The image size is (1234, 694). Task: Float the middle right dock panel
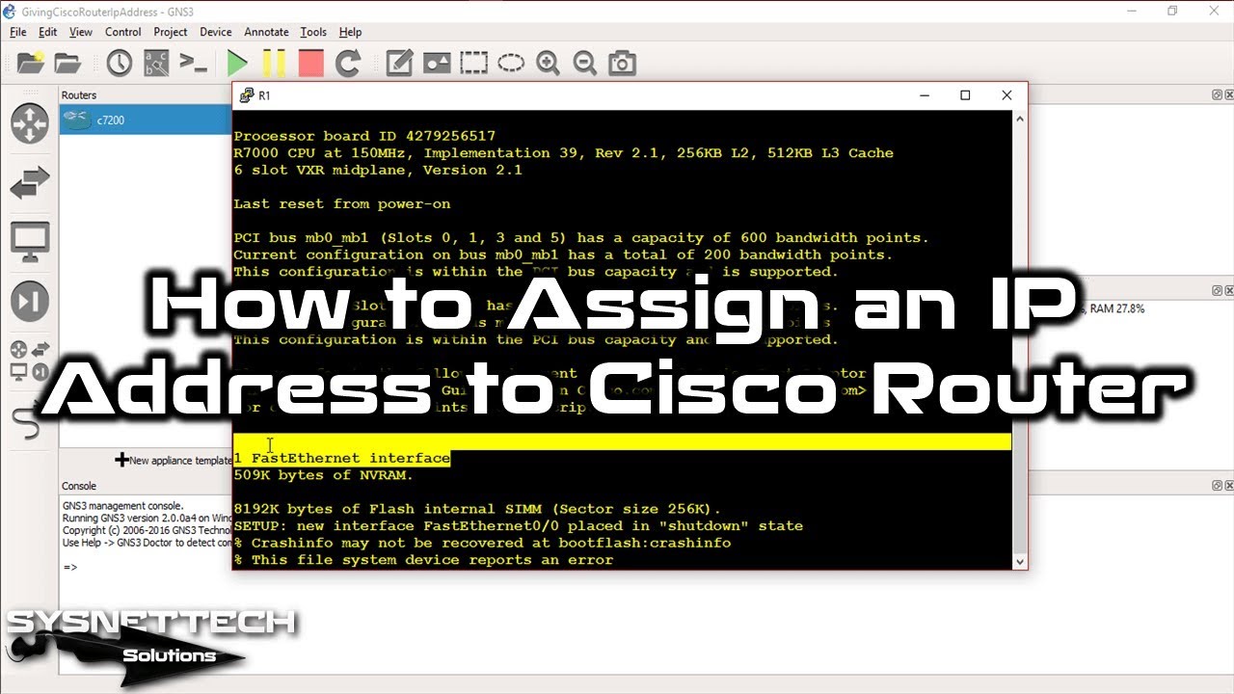(x=1217, y=291)
